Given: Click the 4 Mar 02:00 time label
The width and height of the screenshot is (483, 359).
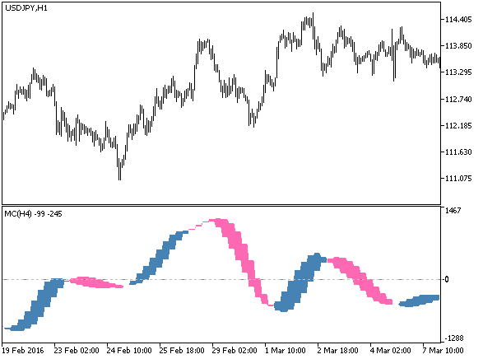Looking at the screenshot, I should coord(391,351).
